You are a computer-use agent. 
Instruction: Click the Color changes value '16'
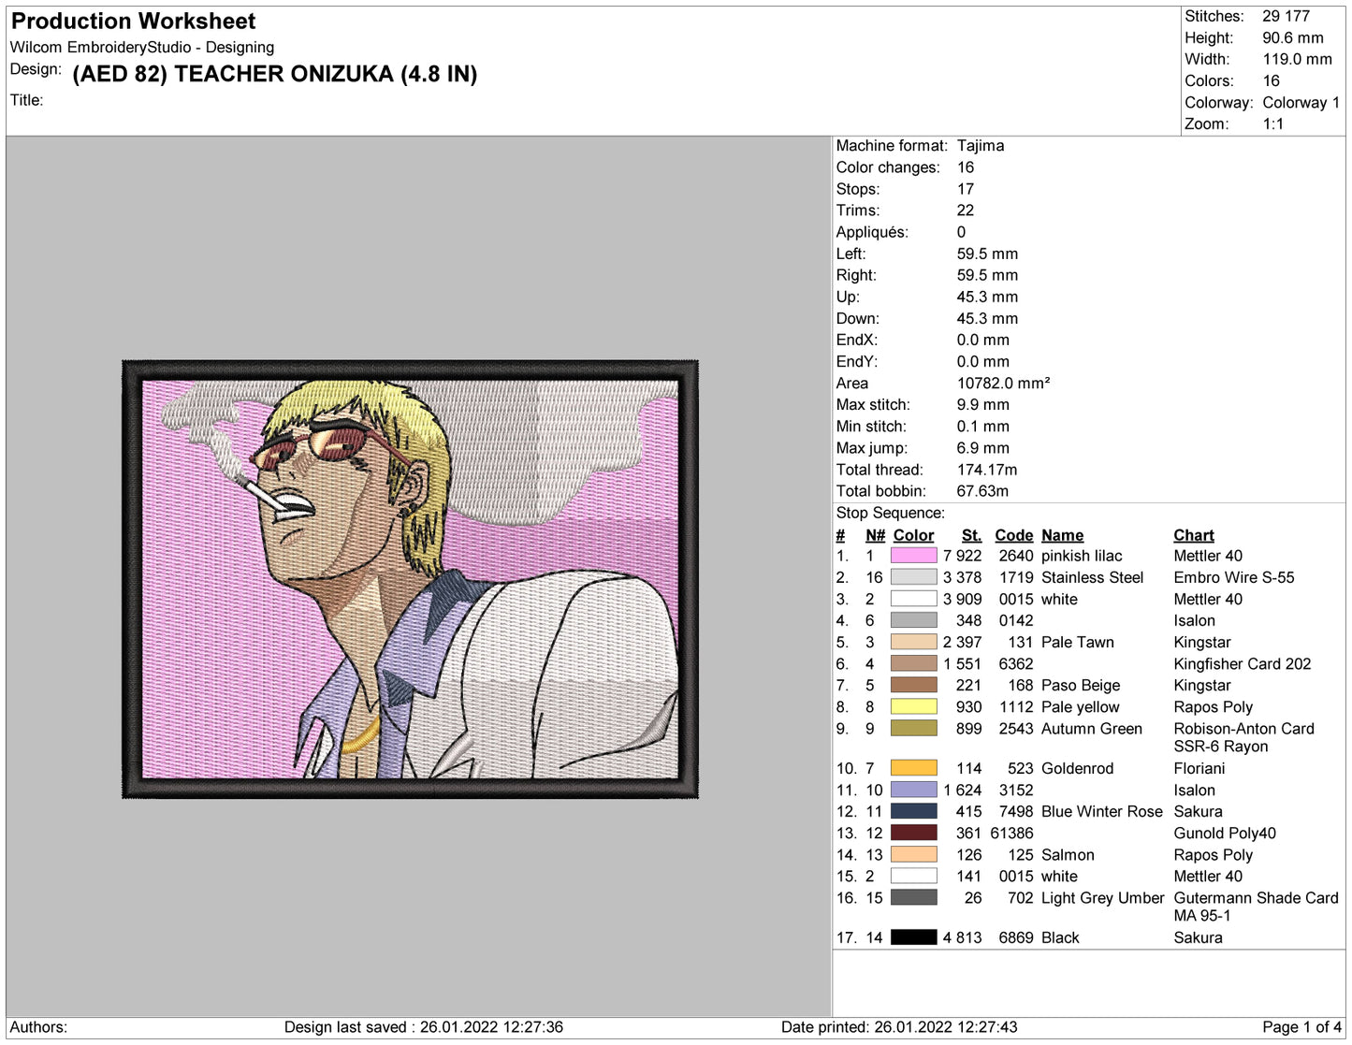[965, 167]
